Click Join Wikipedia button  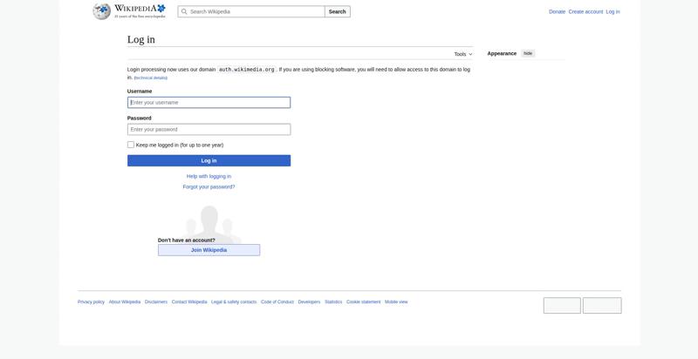pyautogui.click(x=209, y=250)
